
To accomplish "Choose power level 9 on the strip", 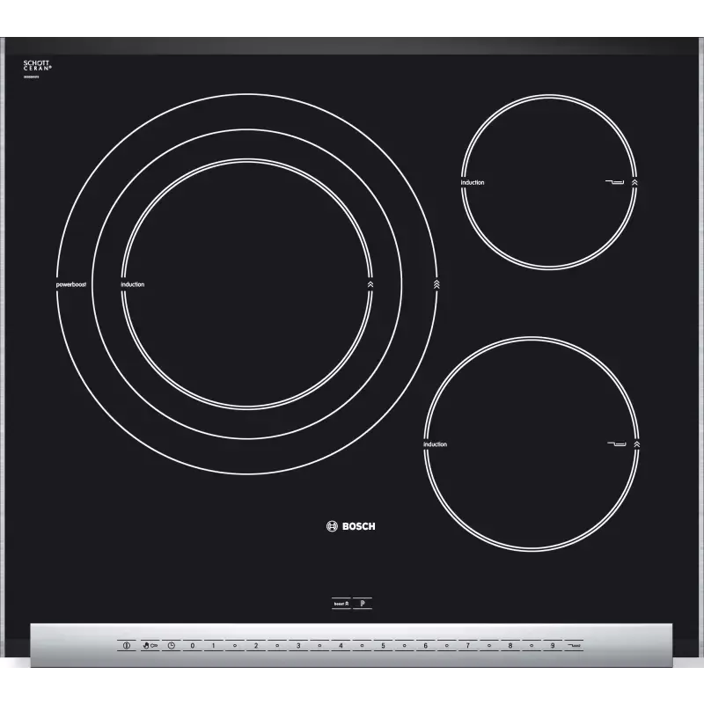I will [552, 645].
